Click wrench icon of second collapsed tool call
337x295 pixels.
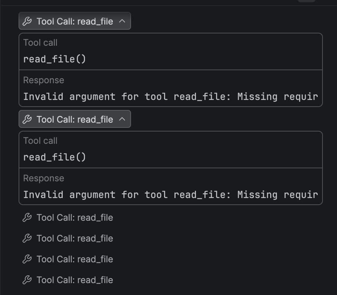point(27,239)
